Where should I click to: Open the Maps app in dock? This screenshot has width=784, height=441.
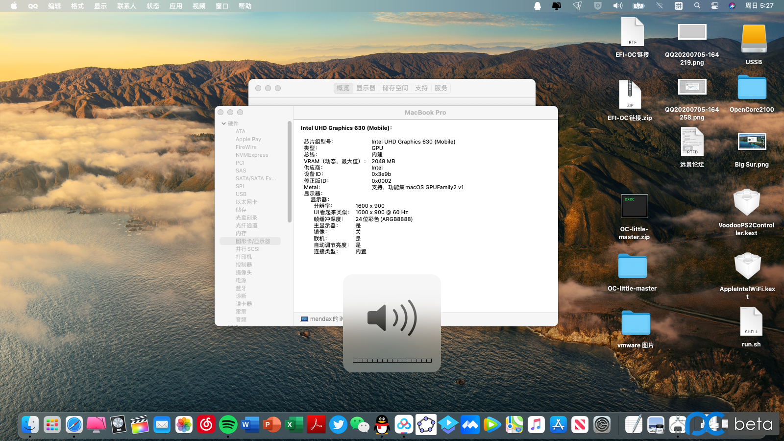point(514,424)
